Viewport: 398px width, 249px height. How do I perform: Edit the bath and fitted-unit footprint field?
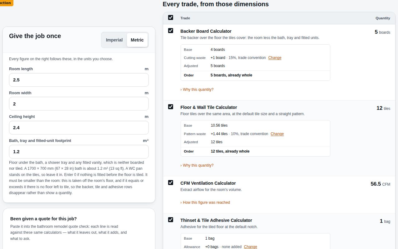pos(79,152)
